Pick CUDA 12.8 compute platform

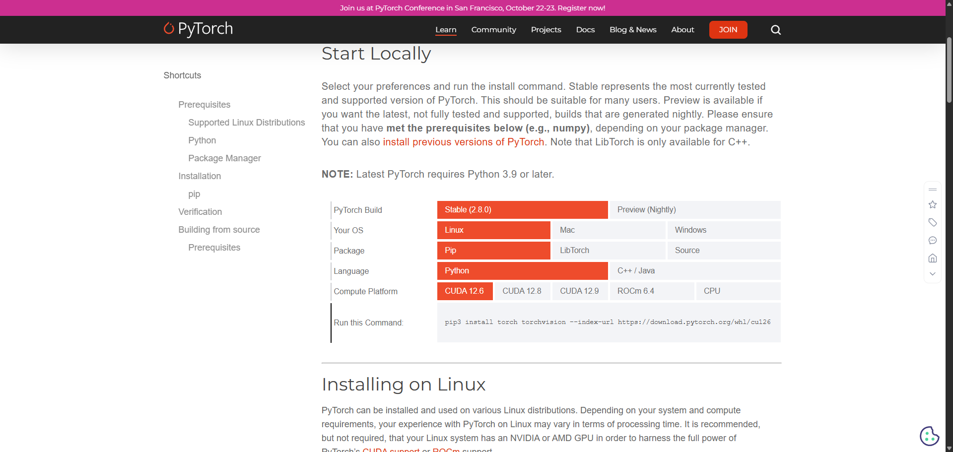click(x=523, y=291)
